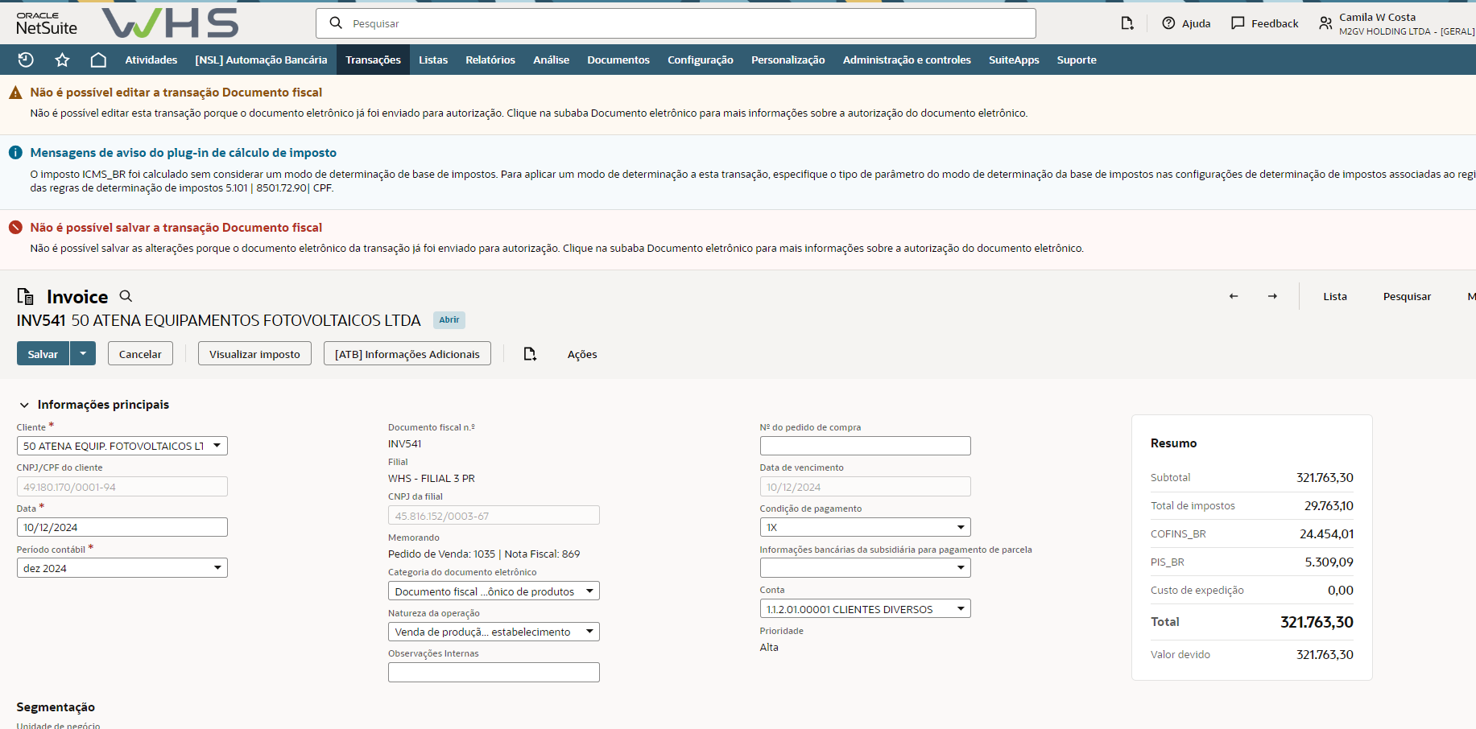Open the Relatórios menu
The height and width of the screenshot is (729, 1476).
click(490, 60)
